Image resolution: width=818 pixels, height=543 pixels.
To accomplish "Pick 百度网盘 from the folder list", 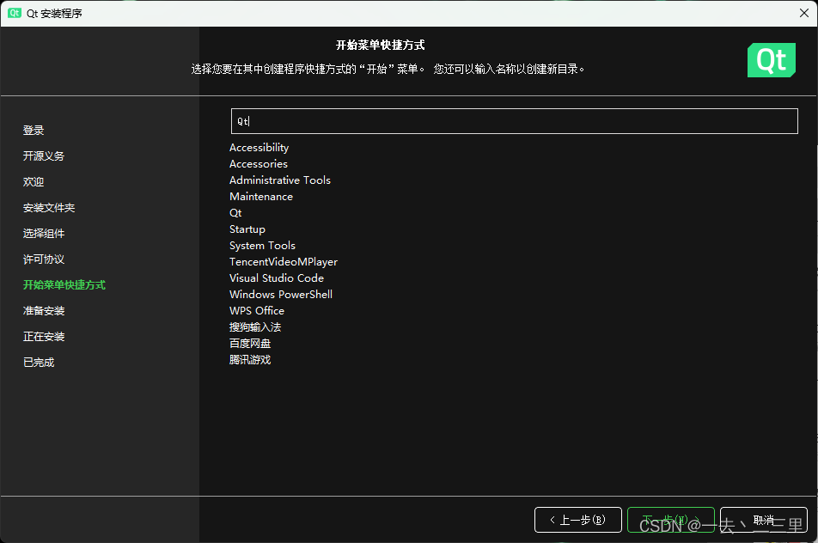I will pyautogui.click(x=250, y=343).
